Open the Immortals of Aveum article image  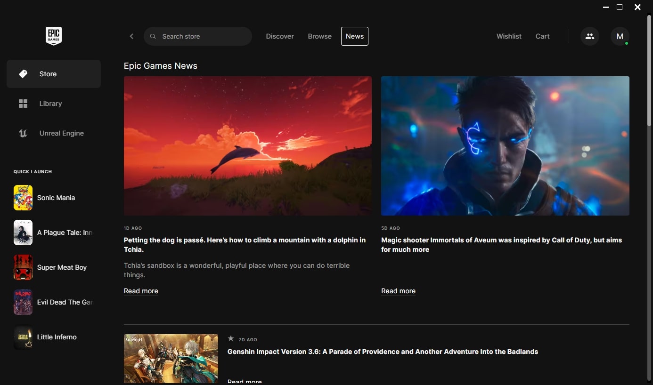coord(505,146)
